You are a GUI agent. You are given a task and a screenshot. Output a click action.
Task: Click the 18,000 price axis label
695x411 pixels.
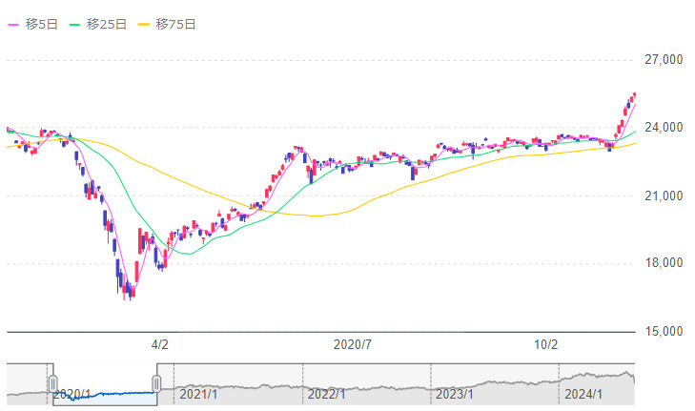(664, 263)
